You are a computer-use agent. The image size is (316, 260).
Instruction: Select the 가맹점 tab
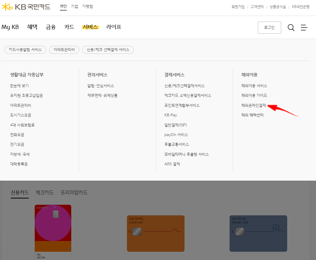(88, 7)
